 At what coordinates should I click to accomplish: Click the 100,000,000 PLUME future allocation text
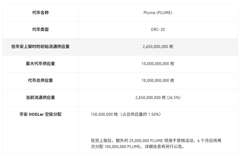tap(122, 146)
